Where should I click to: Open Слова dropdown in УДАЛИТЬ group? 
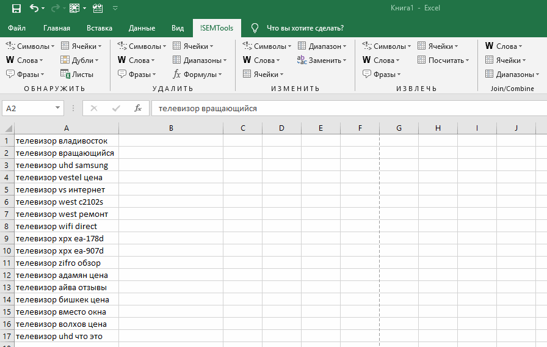136,60
